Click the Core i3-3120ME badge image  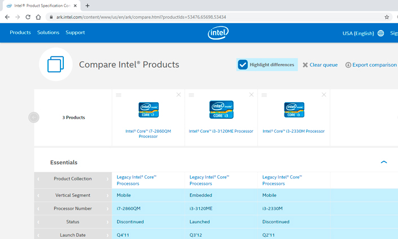[221, 110]
